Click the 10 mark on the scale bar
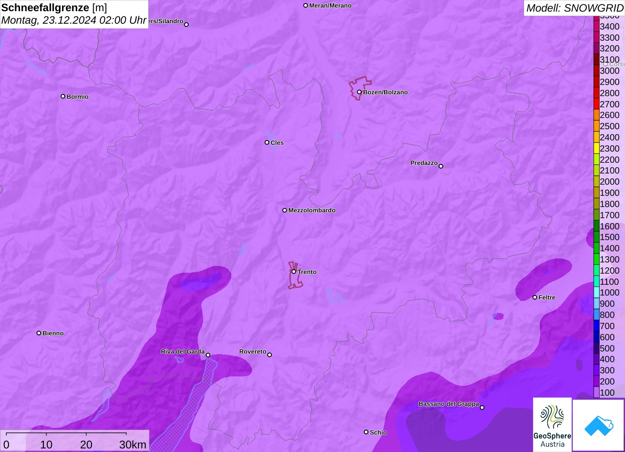 (46, 444)
